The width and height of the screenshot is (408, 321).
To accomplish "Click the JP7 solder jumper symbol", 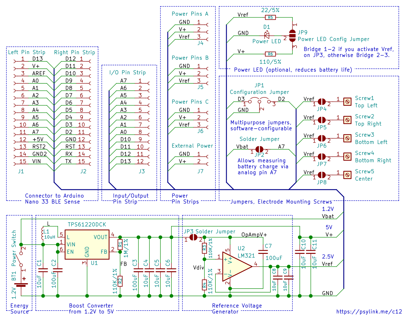I will coord(322,157).
